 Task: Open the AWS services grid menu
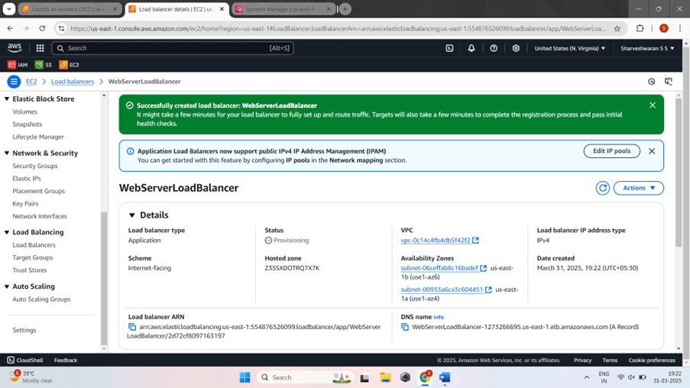click(40, 48)
